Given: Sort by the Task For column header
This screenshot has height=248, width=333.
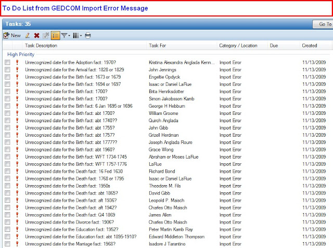Looking at the screenshot, I should click(x=157, y=46).
